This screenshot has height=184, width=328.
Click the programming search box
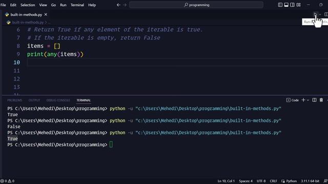coord(196,5)
